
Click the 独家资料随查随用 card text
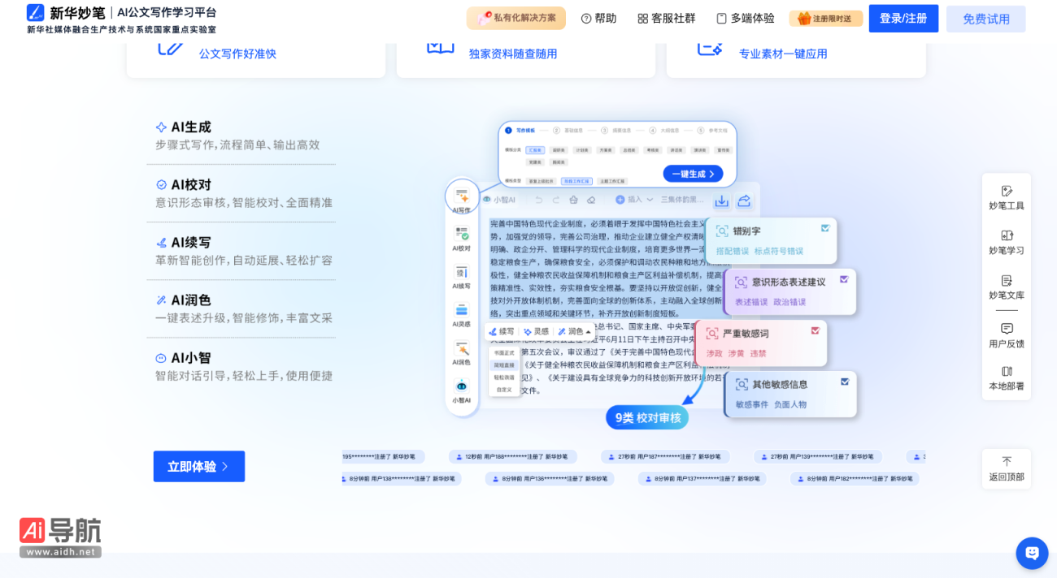coord(513,54)
